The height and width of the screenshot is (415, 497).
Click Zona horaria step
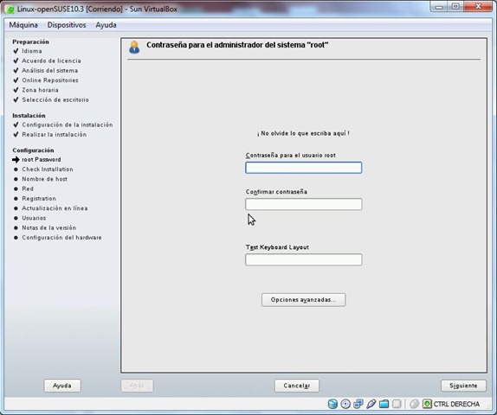(40, 90)
